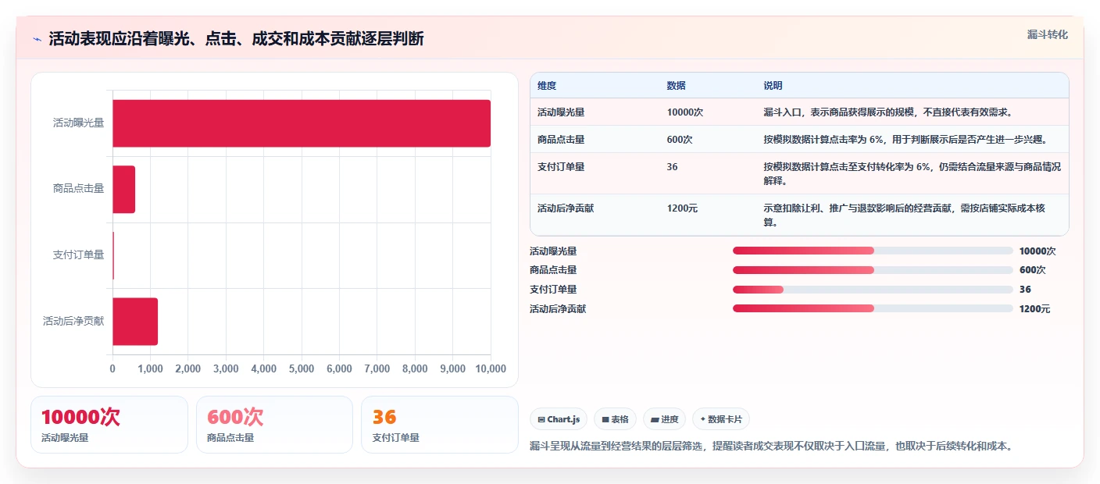
Task: Click the icon in the 进度 chip
Action: pyautogui.click(x=654, y=419)
